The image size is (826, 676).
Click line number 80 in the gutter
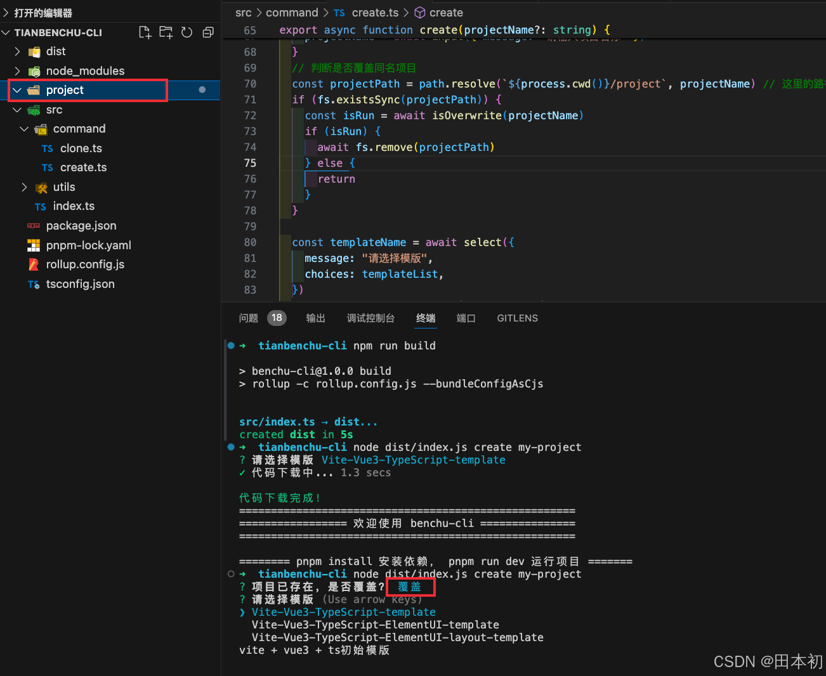pyautogui.click(x=251, y=242)
